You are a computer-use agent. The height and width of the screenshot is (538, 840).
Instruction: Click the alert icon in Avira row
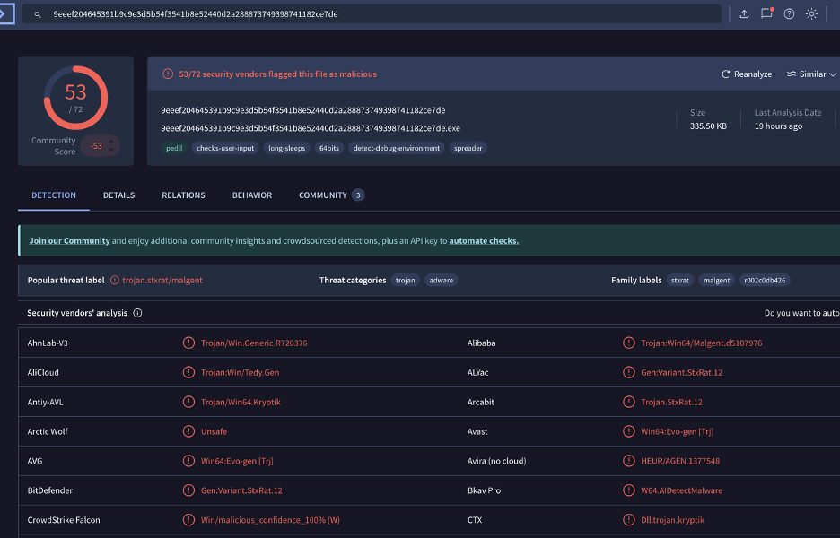(x=629, y=460)
